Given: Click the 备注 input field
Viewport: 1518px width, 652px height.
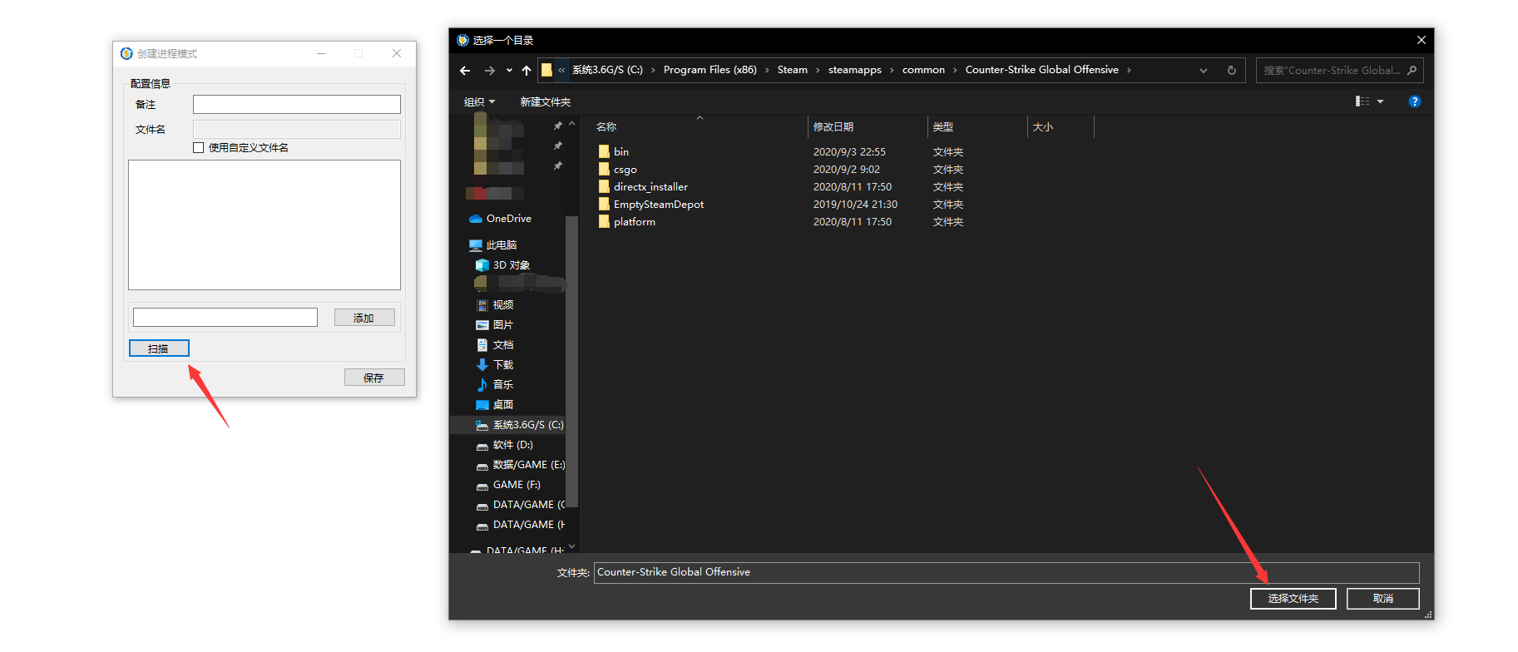Looking at the screenshot, I should [x=297, y=104].
